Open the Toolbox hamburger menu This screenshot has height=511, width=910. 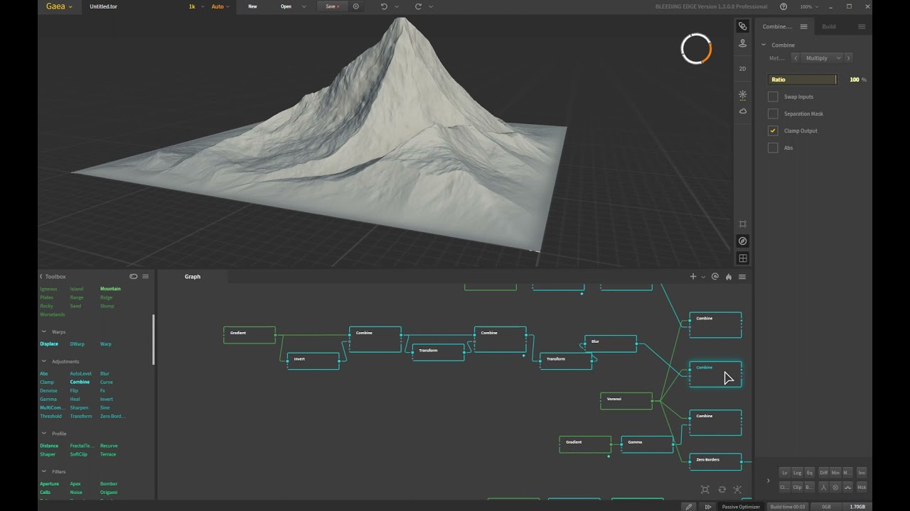(146, 276)
